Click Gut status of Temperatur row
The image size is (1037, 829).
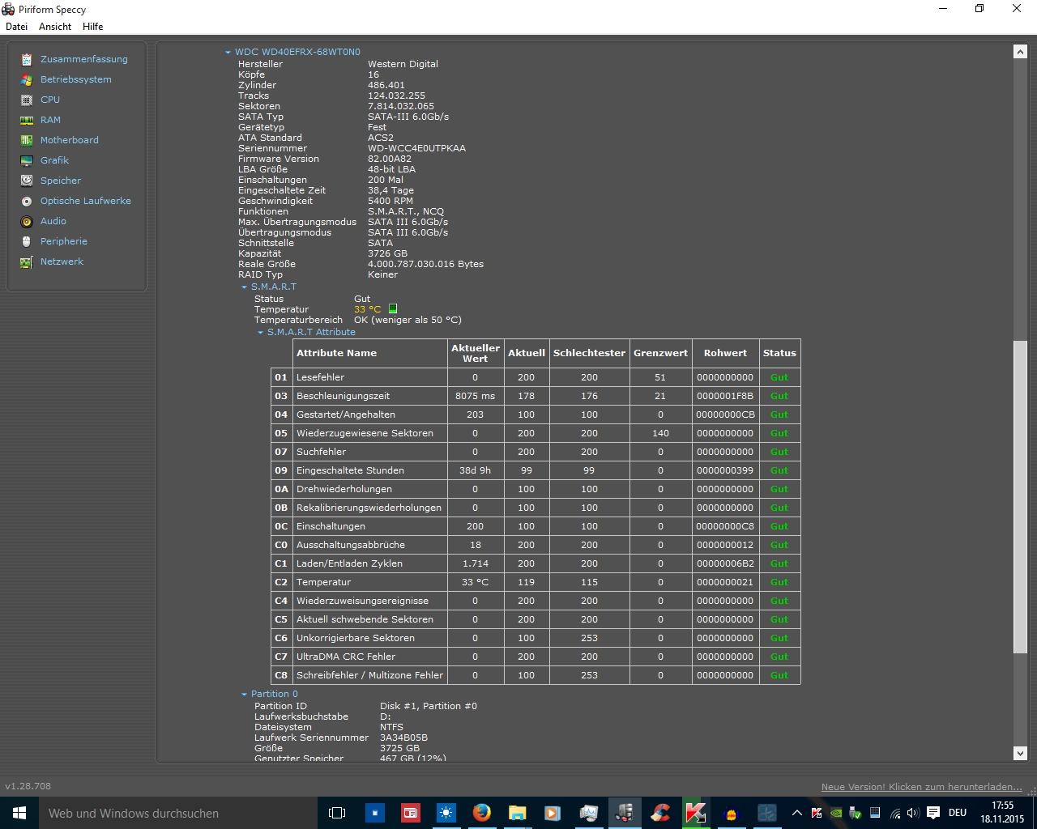click(779, 582)
